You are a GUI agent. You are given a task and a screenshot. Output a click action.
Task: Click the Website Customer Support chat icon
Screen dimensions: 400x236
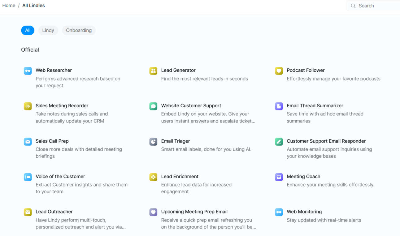[x=153, y=106]
